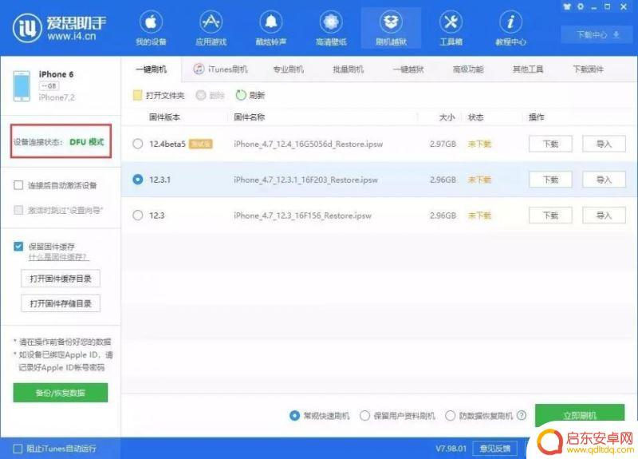Click 导入 button for 12.4beta5 firmware
Image resolution: width=638 pixels, height=459 pixels.
[x=604, y=144]
